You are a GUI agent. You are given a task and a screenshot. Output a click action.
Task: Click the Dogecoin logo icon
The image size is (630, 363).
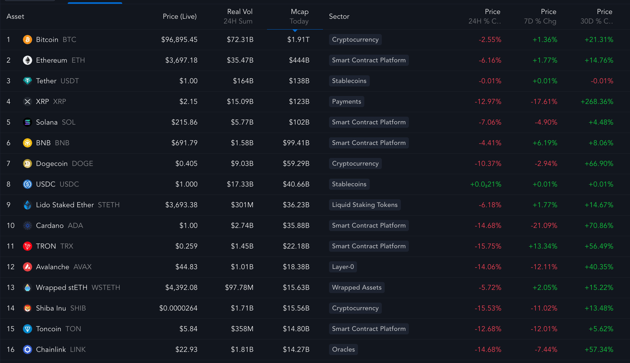(x=28, y=164)
